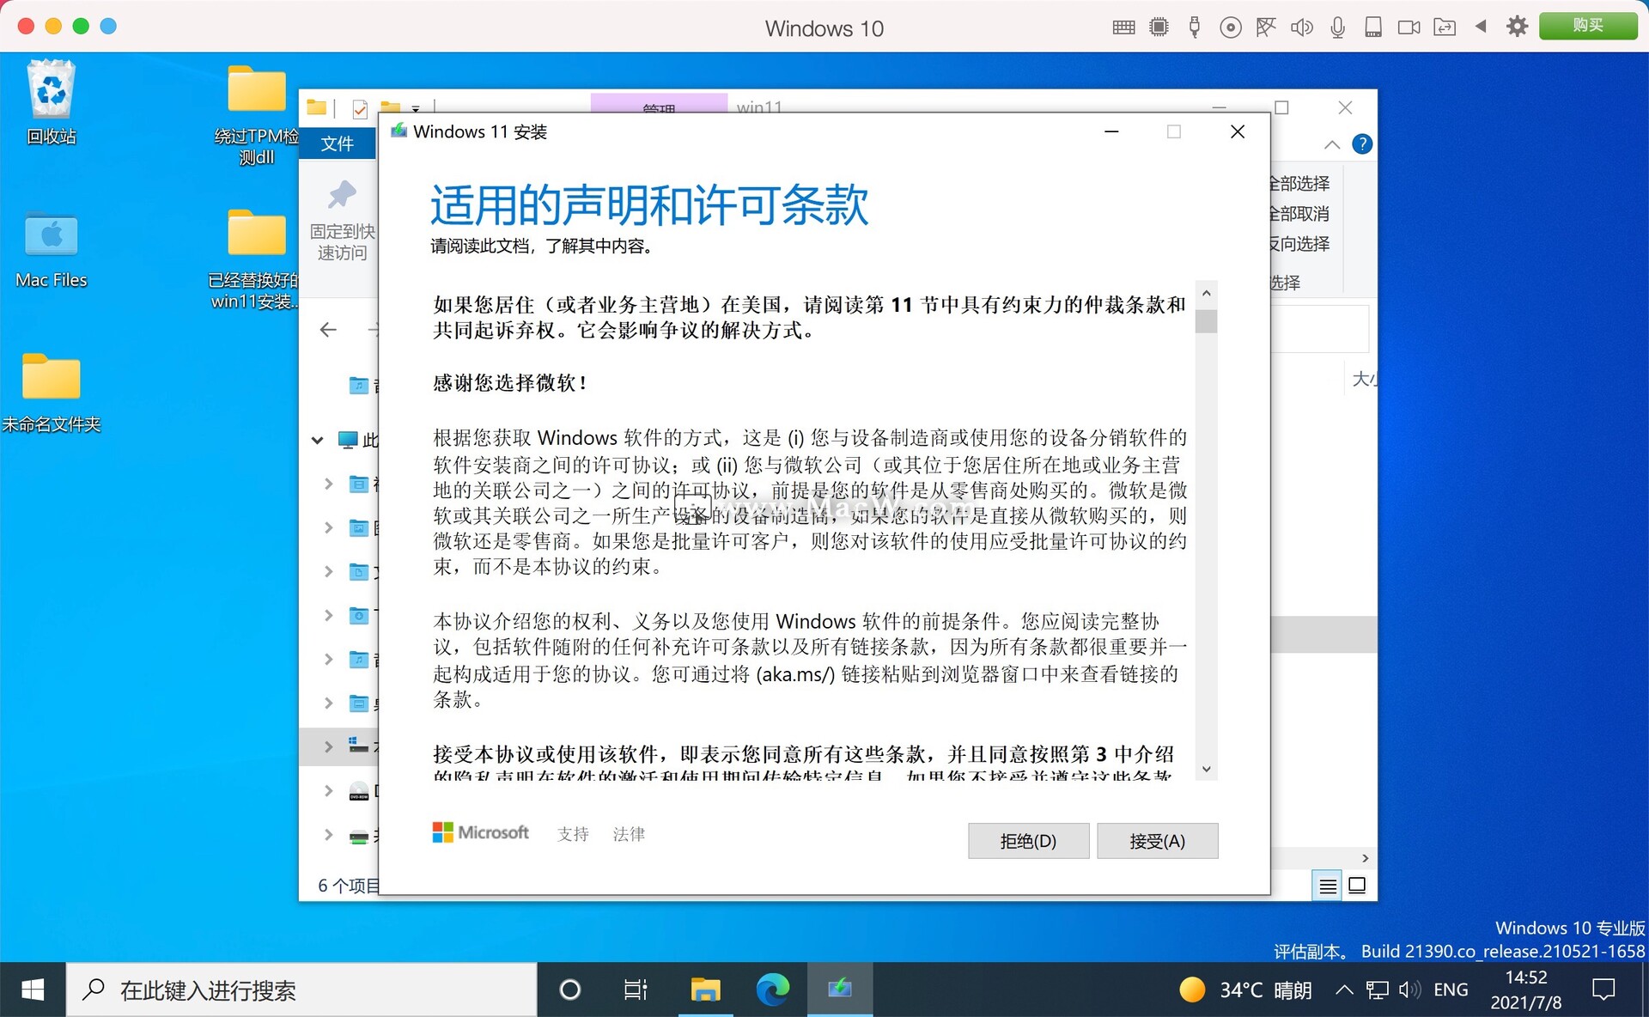Open the Legal (法律) link

click(x=629, y=834)
